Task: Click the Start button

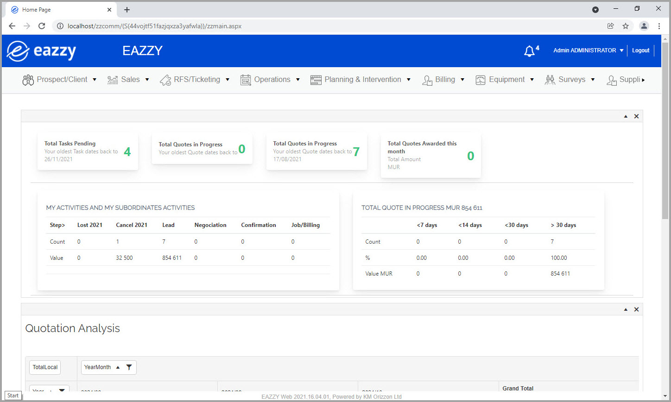Action: point(13,396)
